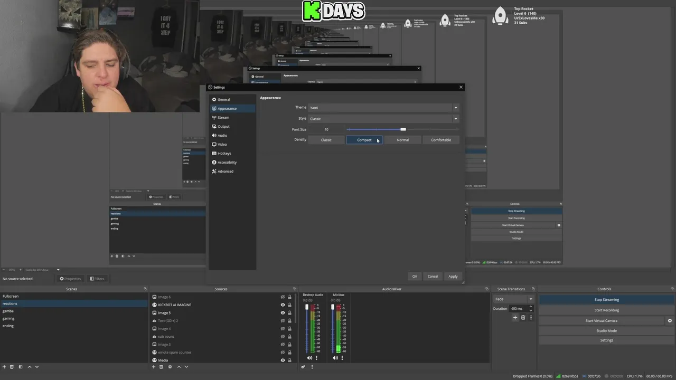This screenshot has height=380, width=676.
Task: Open Output settings section
Action: point(232,126)
